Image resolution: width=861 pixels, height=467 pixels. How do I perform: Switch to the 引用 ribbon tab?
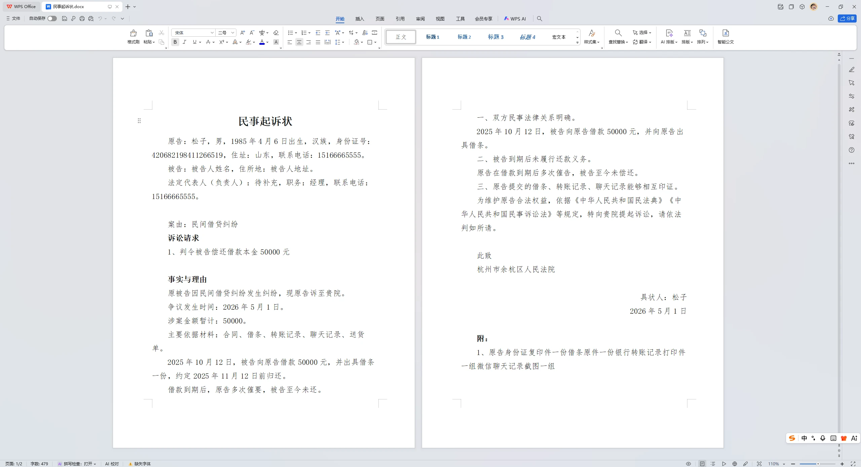tap(400, 19)
